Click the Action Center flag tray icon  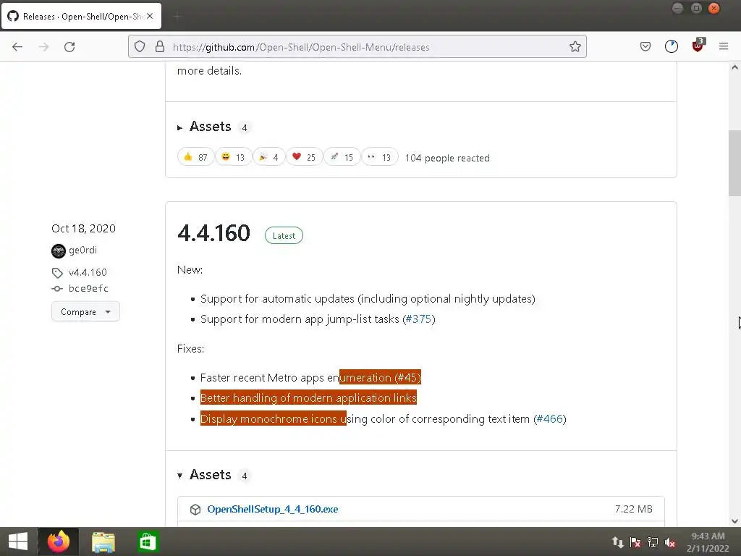(x=635, y=542)
